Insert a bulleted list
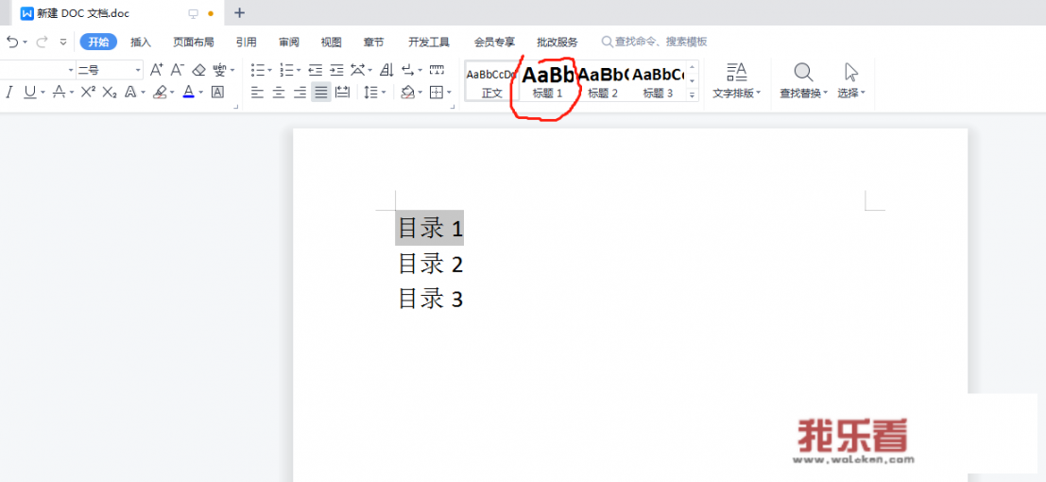 pyautogui.click(x=258, y=69)
